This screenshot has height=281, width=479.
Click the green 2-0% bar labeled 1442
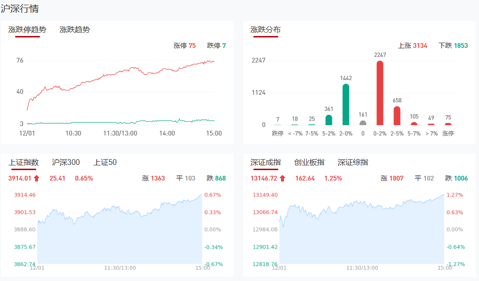(346, 104)
